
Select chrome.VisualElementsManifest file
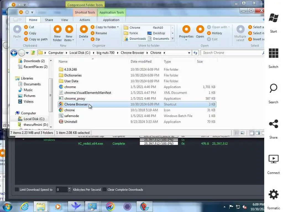137,93
